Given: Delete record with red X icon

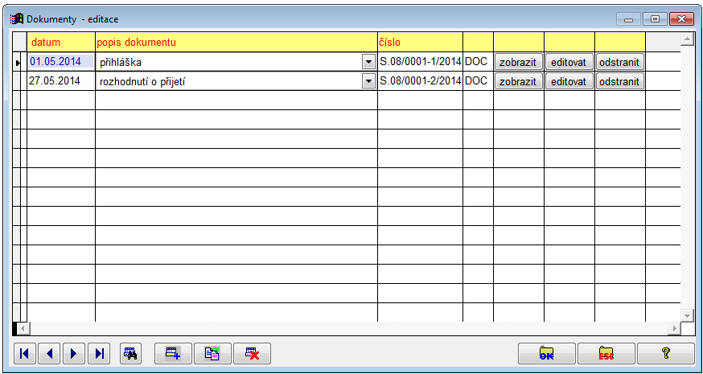Looking at the screenshot, I should 252,354.
